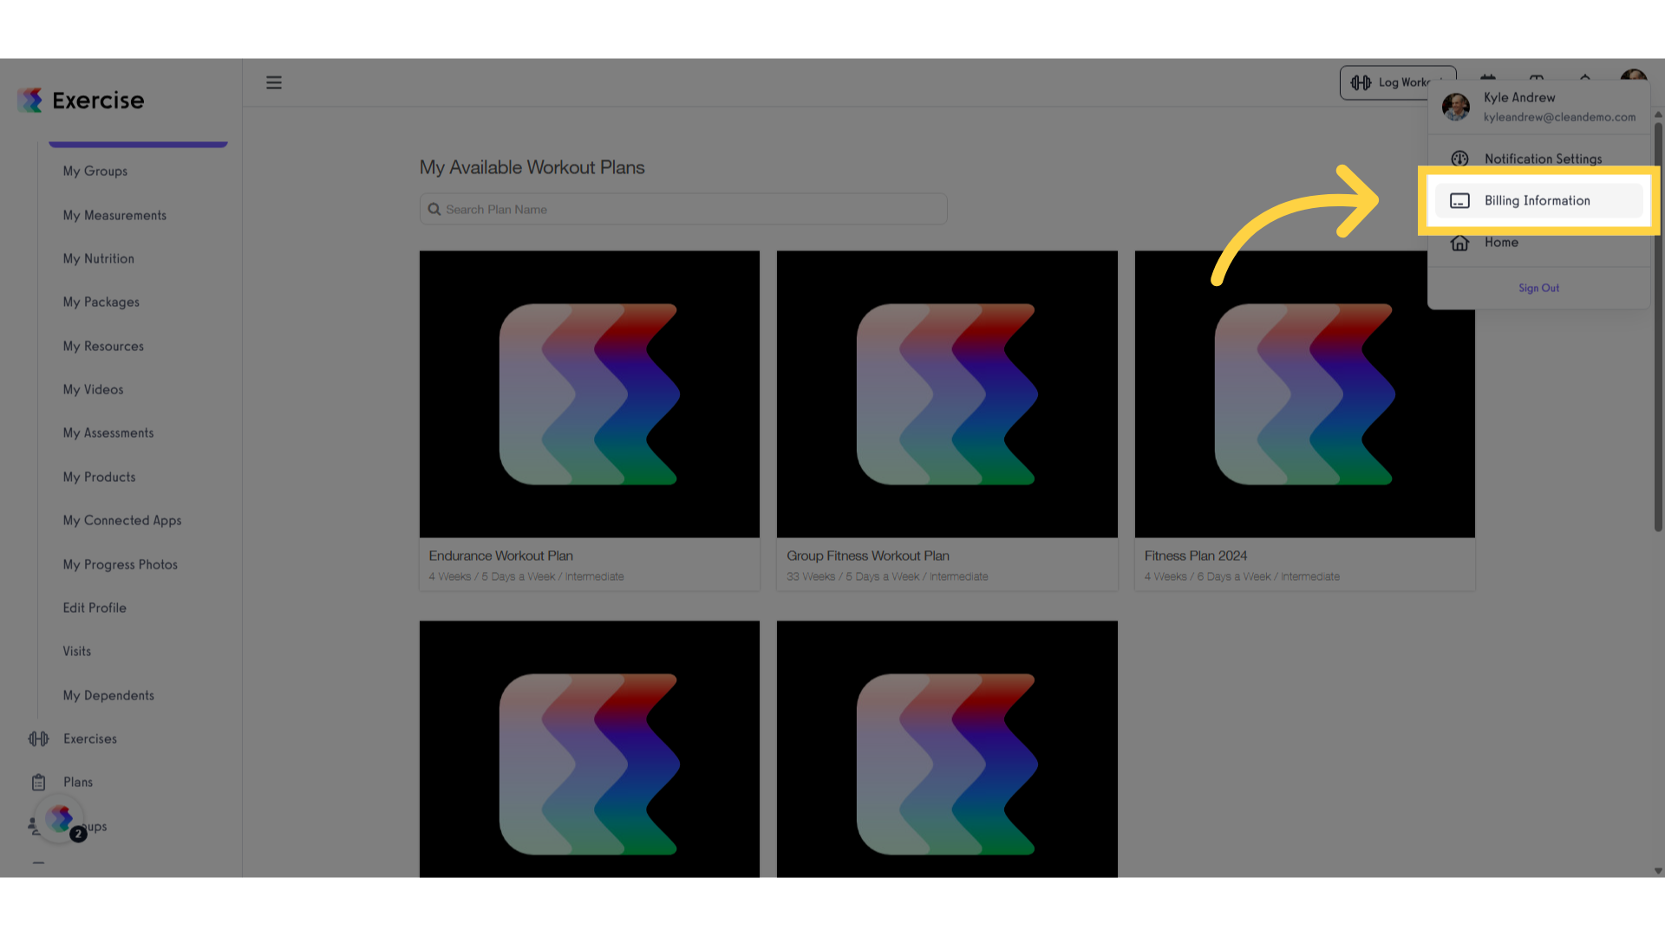Open My Products in sidebar
The width and height of the screenshot is (1665, 936).
pos(99,477)
